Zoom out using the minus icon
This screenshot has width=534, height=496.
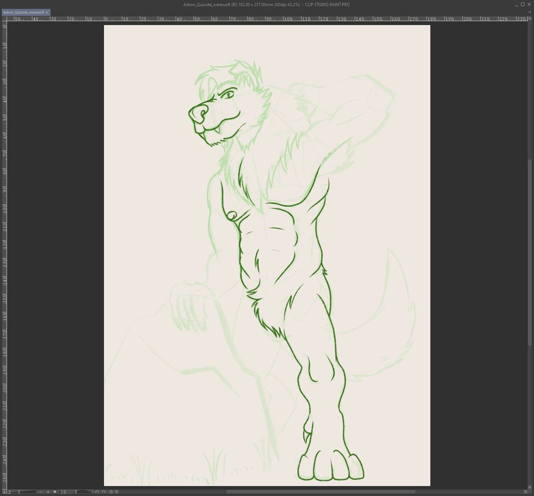pos(41,492)
